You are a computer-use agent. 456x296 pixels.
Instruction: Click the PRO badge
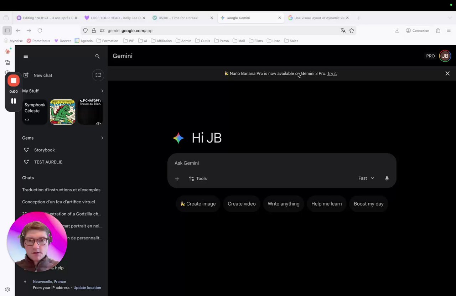430,56
